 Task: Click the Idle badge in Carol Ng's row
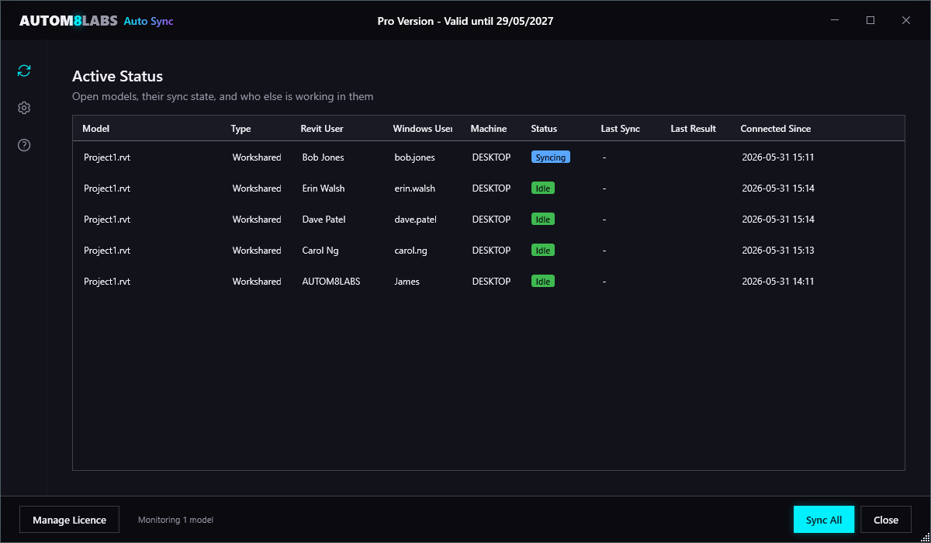[543, 250]
